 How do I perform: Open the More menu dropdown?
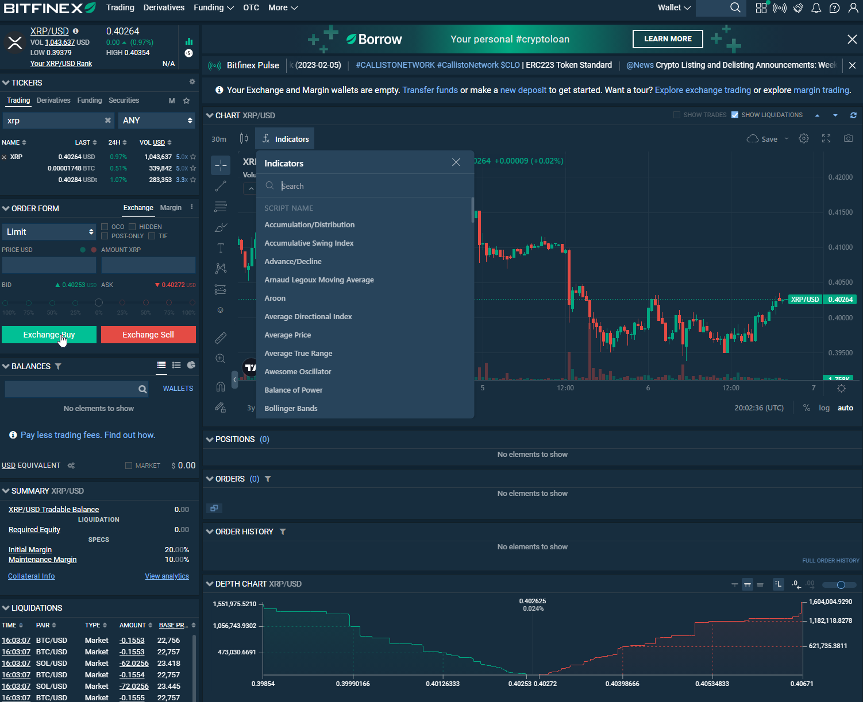283,7
